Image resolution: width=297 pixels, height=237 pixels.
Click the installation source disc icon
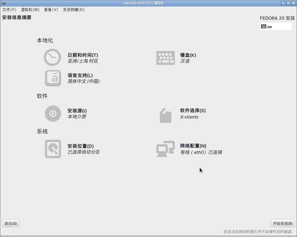pyautogui.click(x=53, y=114)
